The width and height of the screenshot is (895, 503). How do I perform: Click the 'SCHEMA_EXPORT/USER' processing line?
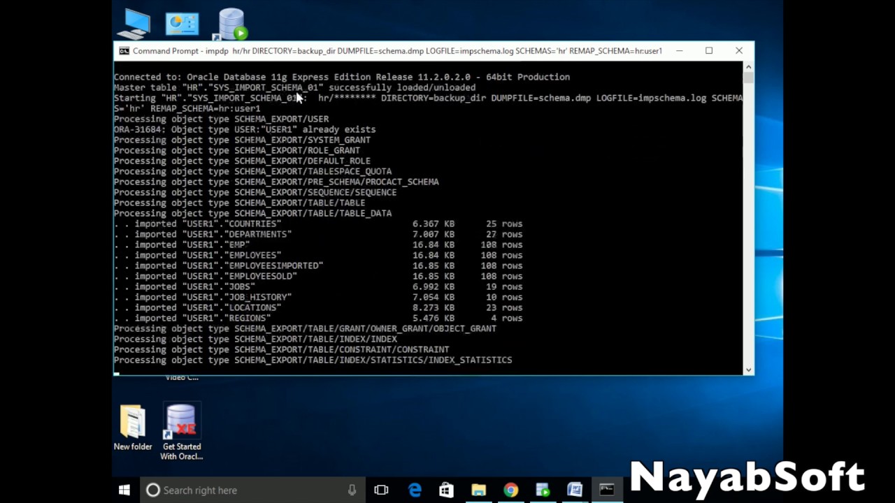221,119
